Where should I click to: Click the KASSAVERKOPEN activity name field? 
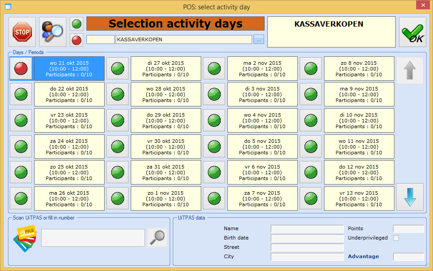point(184,39)
